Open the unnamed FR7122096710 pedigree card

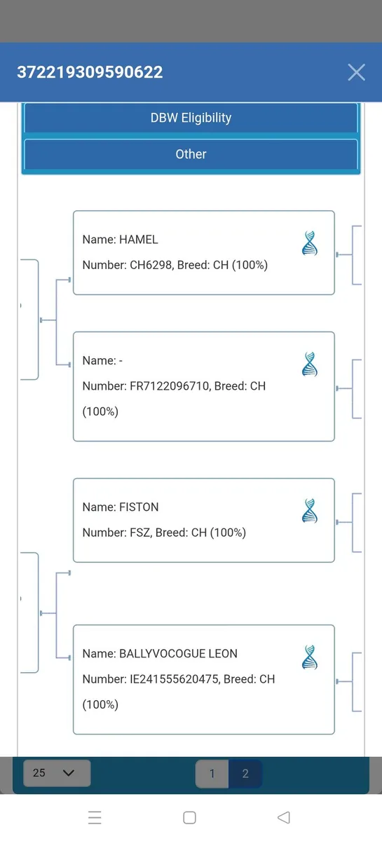(x=204, y=386)
